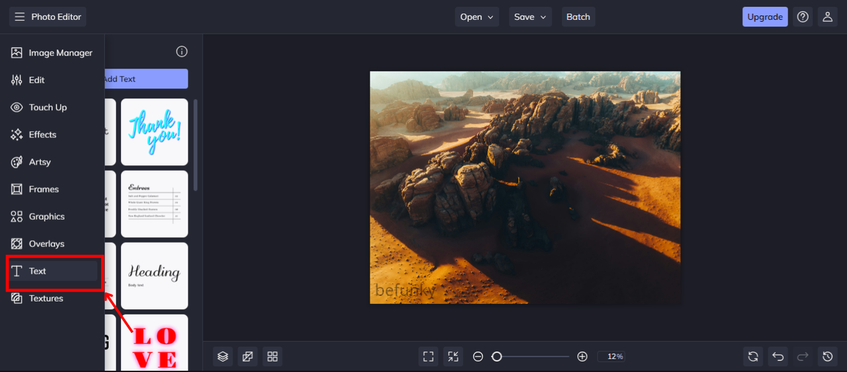
Task: Open the Effects section in sidebar
Action: (53, 134)
